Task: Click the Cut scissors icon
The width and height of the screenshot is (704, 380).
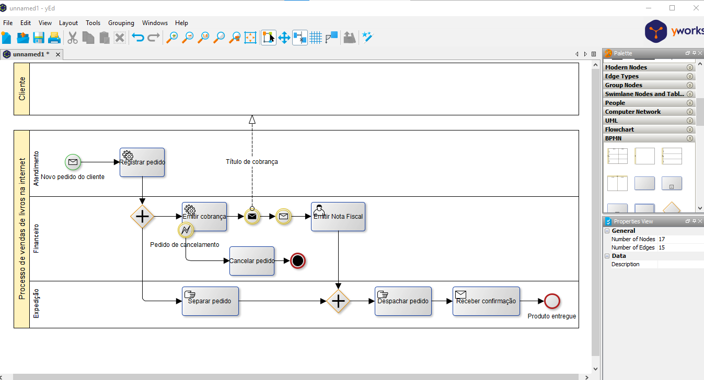Action: [x=73, y=38]
